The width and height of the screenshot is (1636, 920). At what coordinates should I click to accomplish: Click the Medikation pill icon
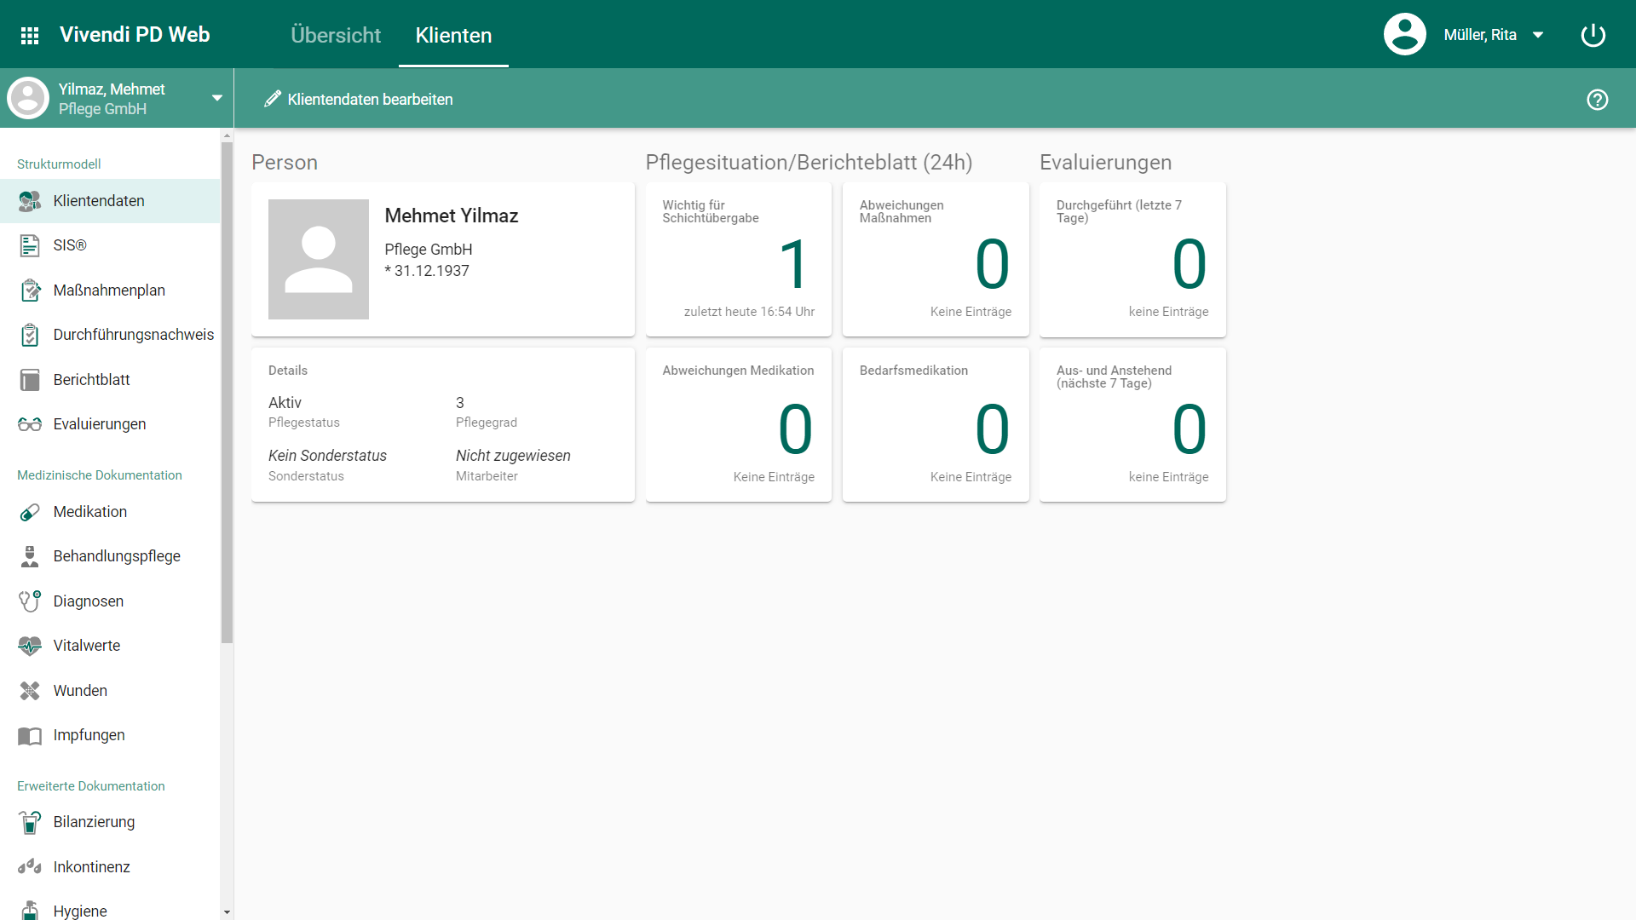point(30,512)
